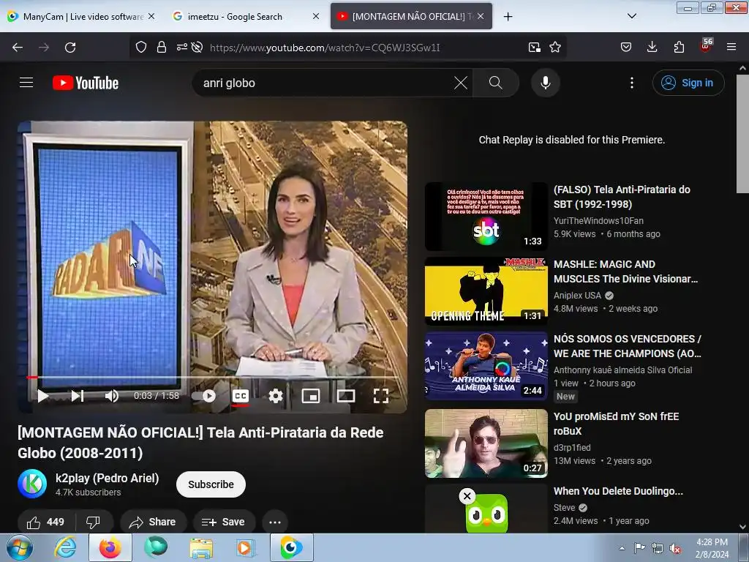Clear the search text with the X icon
The width and height of the screenshot is (749, 562).
click(461, 83)
